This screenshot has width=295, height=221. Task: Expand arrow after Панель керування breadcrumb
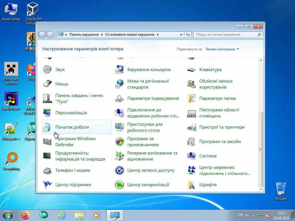pyautogui.click(x=102, y=35)
